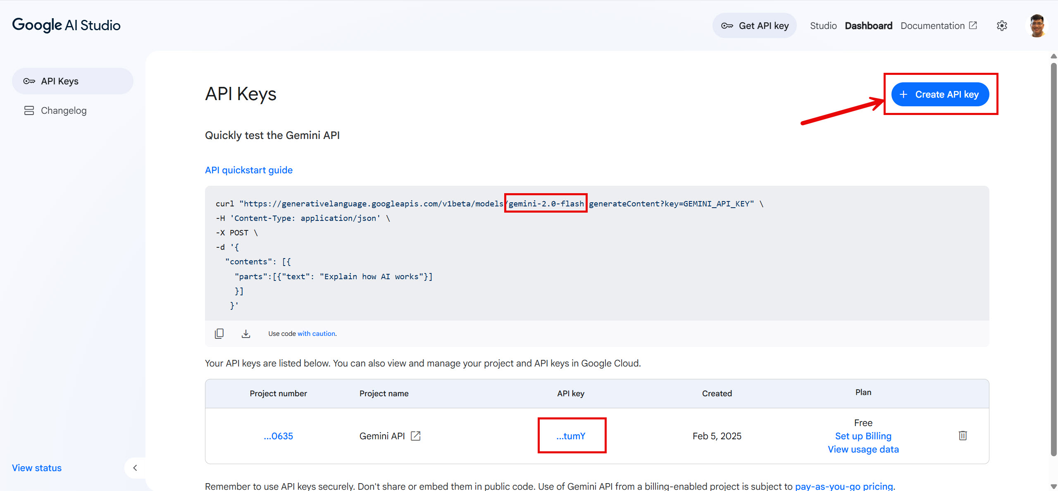The image size is (1058, 491).
Task: Click the View status link
Action: (x=37, y=468)
